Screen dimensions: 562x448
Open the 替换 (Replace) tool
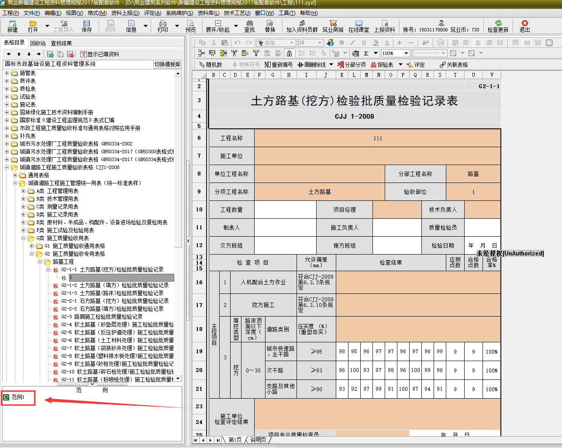270,26
